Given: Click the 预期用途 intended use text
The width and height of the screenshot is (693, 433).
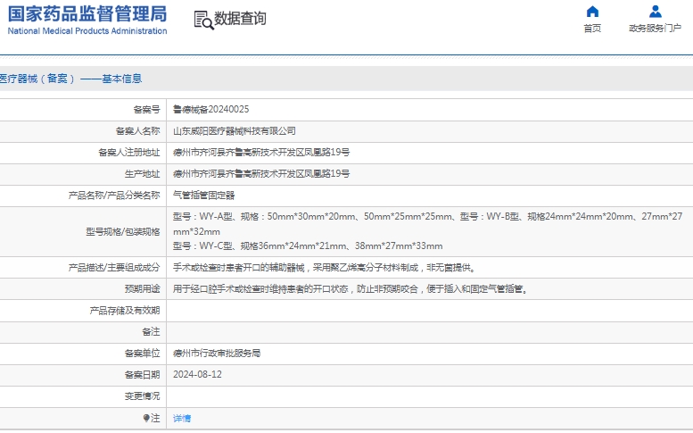Looking at the screenshot, I should pyautogui.click(x=351, y=288).
